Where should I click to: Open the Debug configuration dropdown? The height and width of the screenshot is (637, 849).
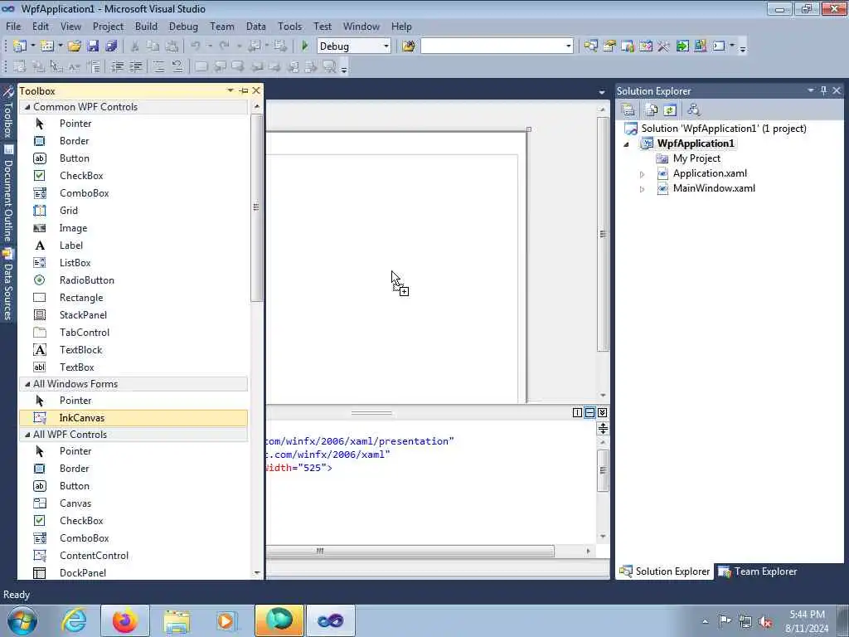[x=386, y=46]
